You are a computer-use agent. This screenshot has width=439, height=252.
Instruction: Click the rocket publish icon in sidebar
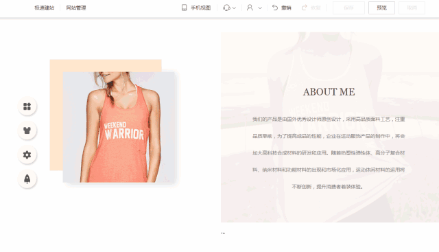[x=27, y=179]
